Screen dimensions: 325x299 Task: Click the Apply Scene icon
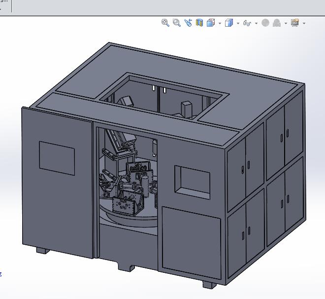click(277, 23)
